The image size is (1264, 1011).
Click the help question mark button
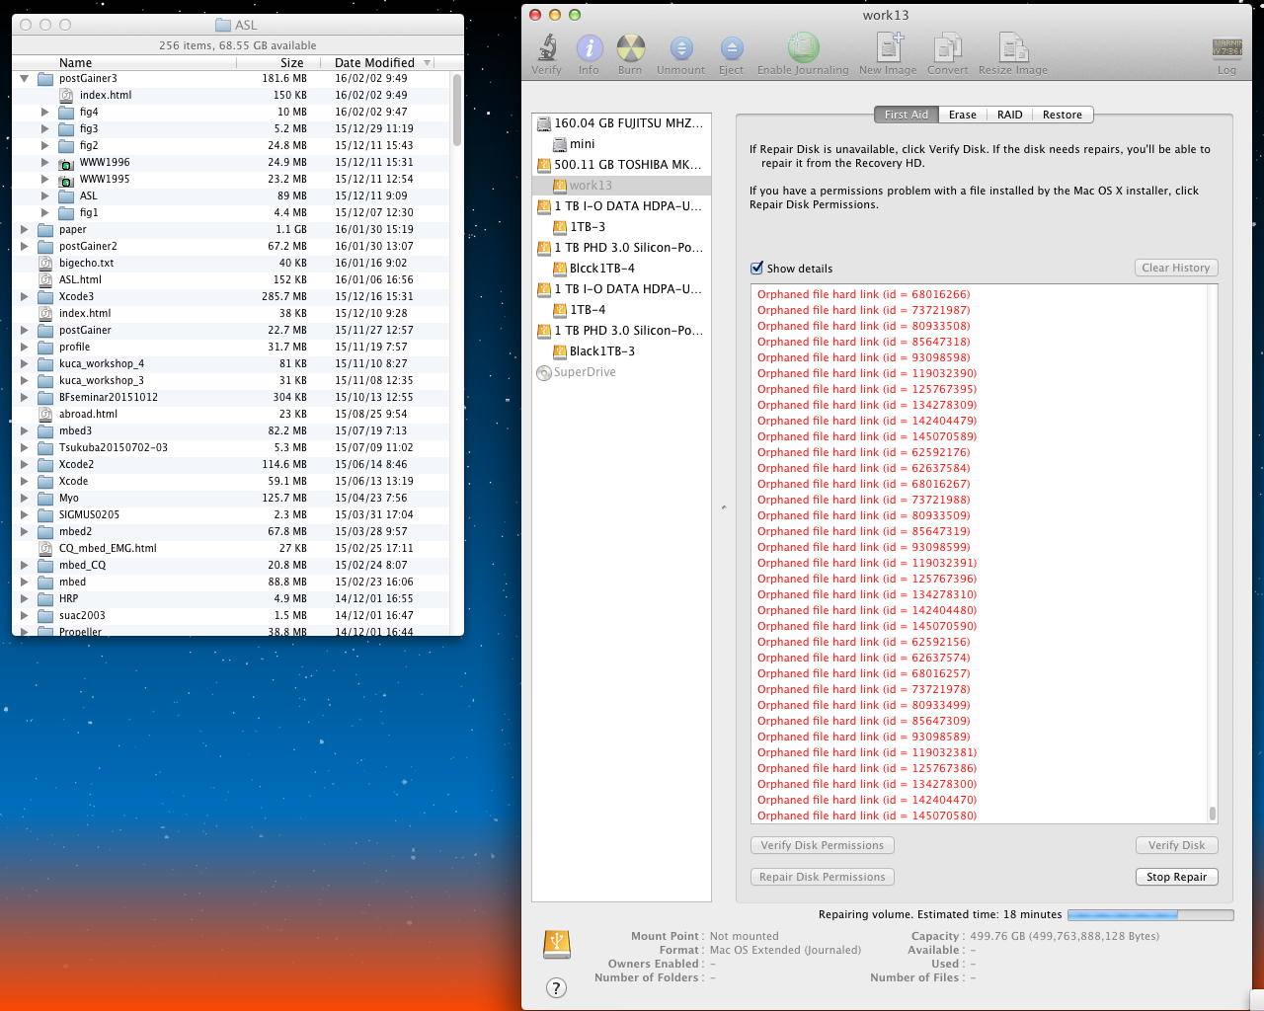[x=556, y=987]
